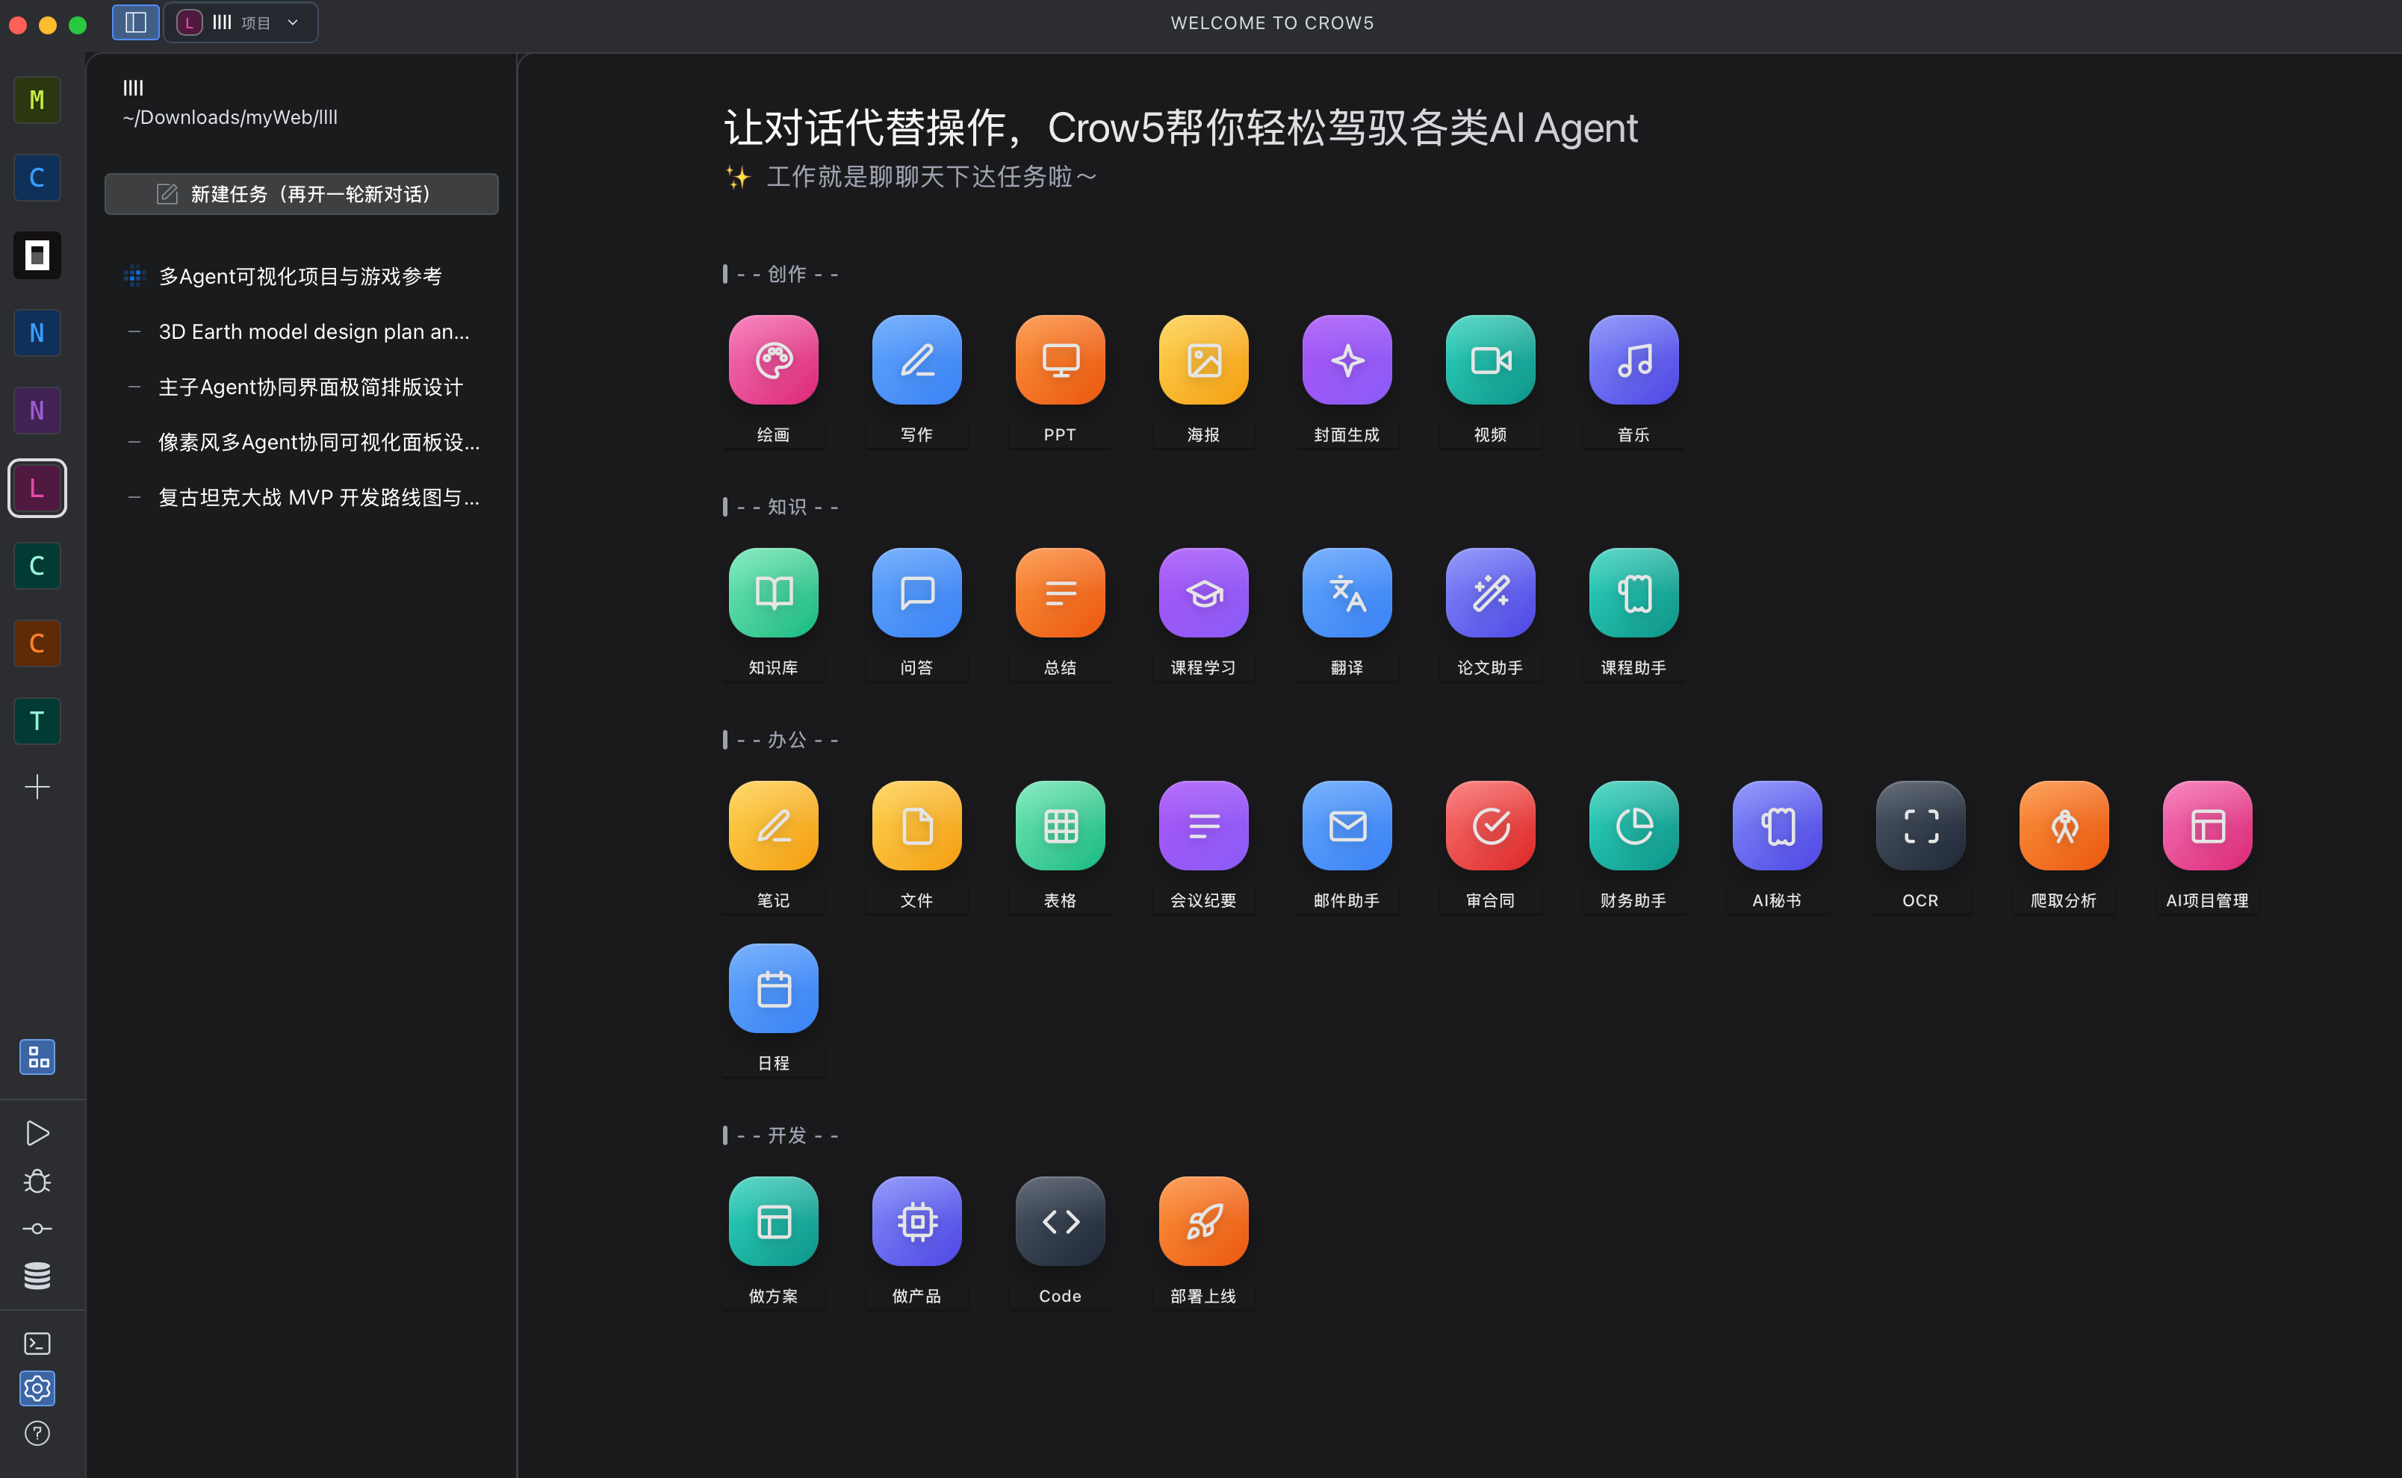Switch to the teal C project
This screenshot has height=1478, width=2402.
tap(37, 565)
